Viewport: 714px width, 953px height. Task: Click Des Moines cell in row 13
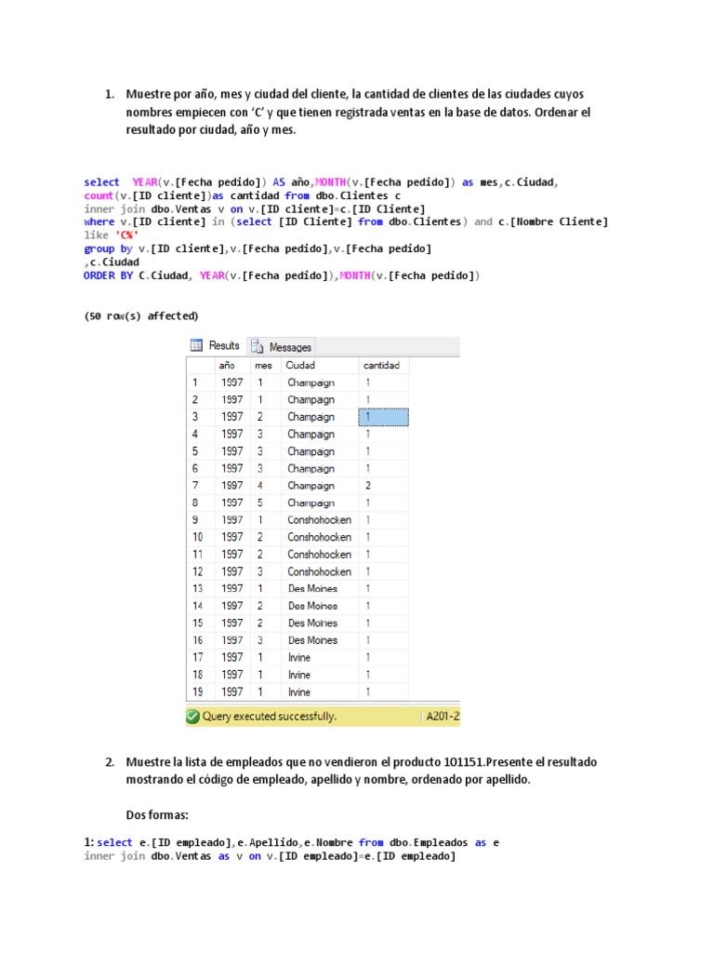tap(319, 589)
